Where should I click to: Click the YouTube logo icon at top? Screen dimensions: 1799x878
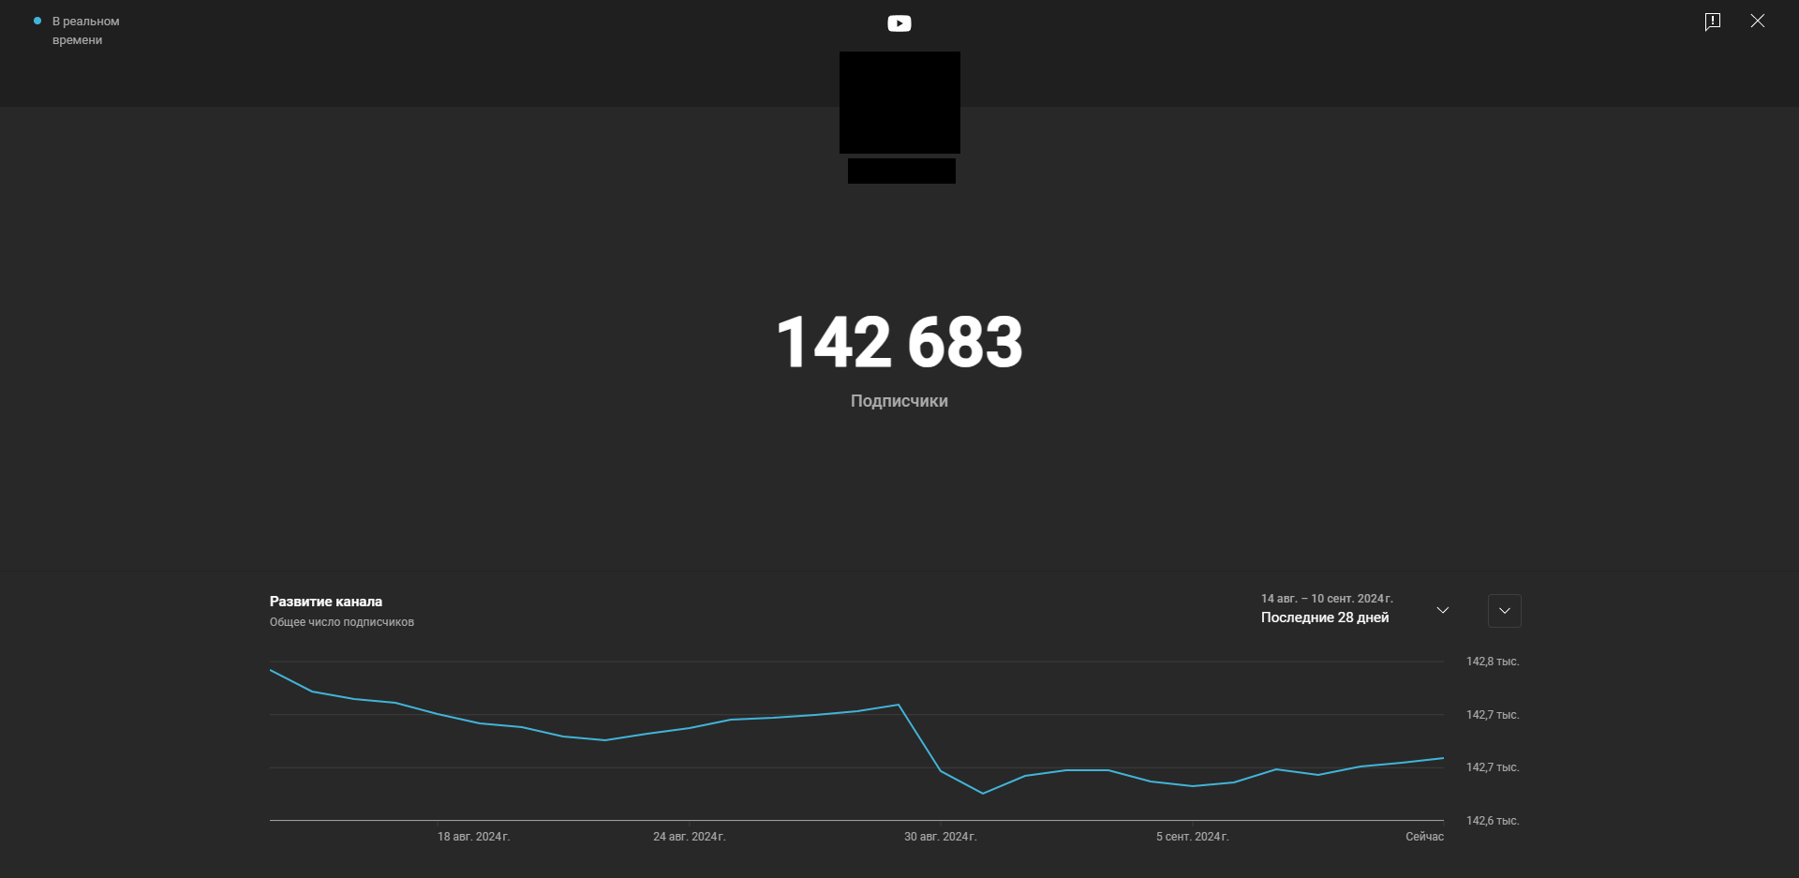pos(899,23)
